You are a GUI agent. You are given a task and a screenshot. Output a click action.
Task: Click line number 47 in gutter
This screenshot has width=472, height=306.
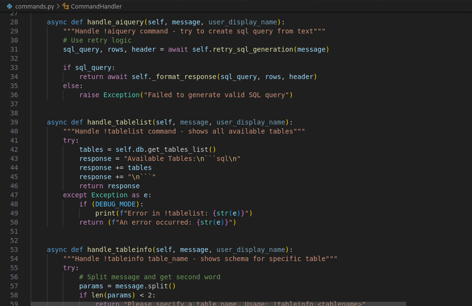click(x=14, y=195)
